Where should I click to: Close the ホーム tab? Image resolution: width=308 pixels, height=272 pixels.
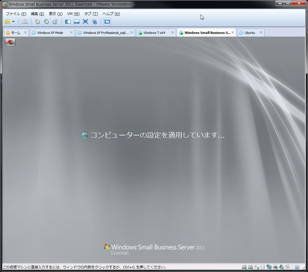(25, 32)
